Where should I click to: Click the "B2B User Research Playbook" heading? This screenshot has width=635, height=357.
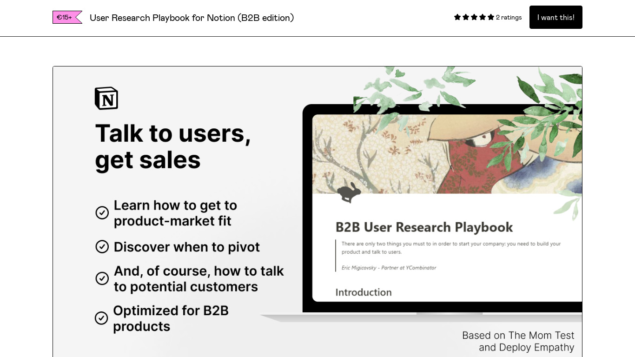click(424, 227)
